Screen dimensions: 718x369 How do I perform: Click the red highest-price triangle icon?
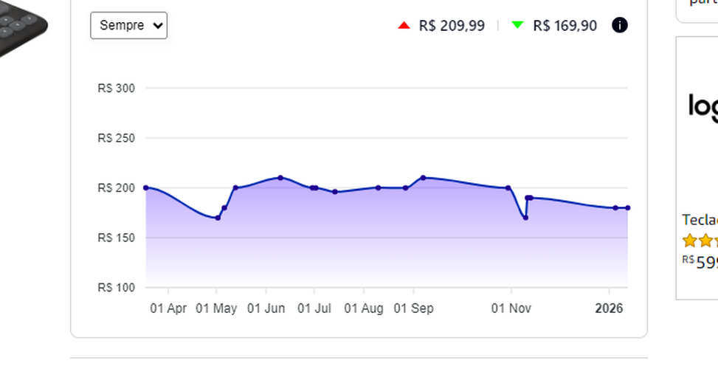pyautogui.click(x=404, y=25)
